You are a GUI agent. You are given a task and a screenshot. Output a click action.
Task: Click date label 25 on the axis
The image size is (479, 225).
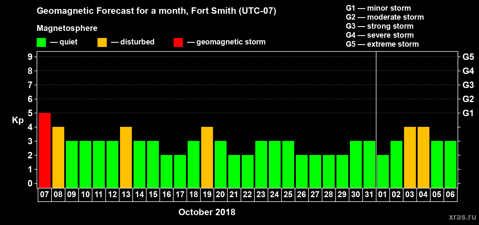click(x=288, y=194)
